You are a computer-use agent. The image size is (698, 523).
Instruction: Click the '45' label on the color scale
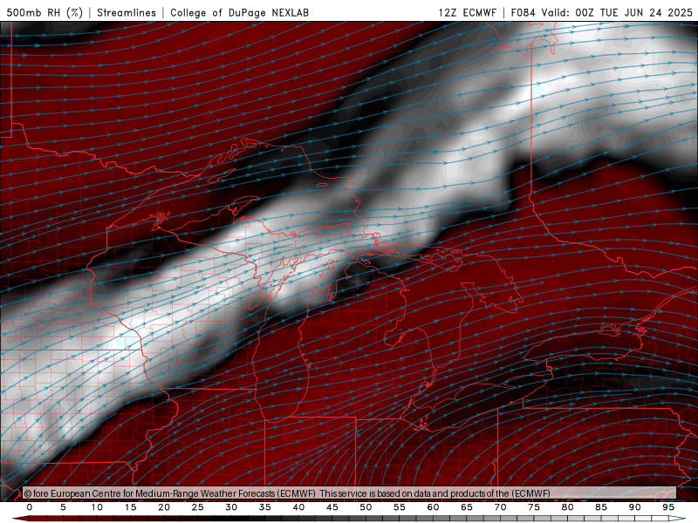tap(332, 507)
